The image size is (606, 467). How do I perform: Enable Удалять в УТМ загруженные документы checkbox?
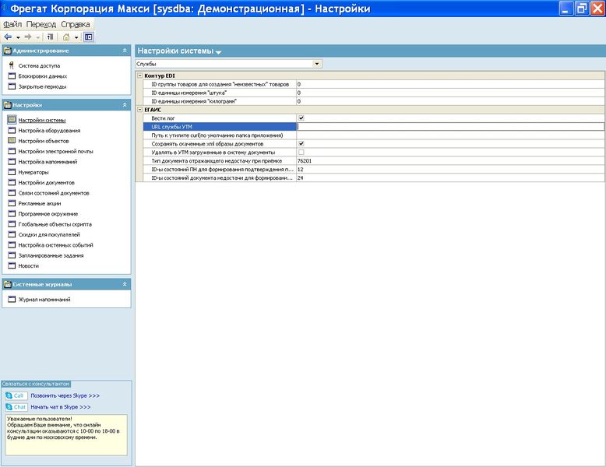click(x=301, y=153)
